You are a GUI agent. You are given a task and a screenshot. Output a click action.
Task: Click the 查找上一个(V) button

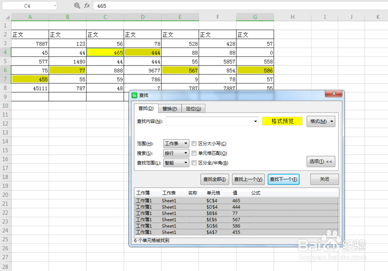[248, 179]
